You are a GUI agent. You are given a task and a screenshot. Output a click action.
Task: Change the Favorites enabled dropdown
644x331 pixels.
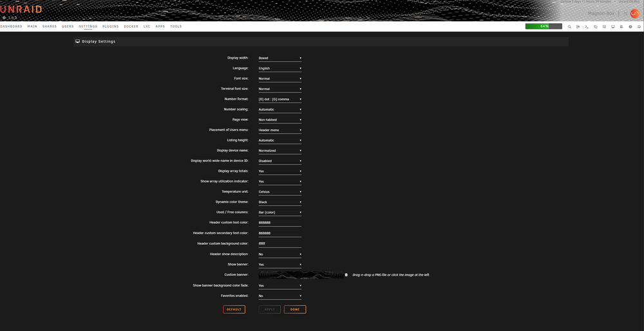click(x=279, y=296)
